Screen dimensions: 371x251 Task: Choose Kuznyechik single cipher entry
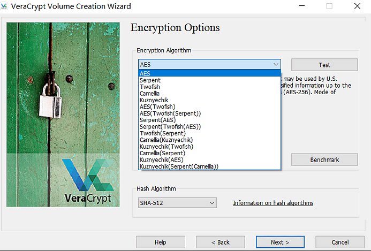tap(209, 100)
